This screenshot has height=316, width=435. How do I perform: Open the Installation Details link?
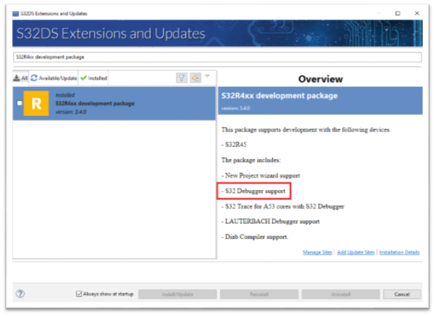(x=400, y=252)
